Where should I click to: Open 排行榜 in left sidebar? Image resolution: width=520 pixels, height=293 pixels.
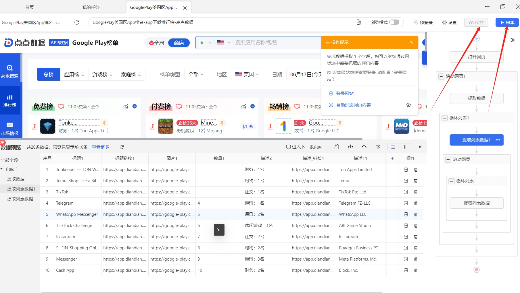10,100
